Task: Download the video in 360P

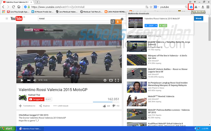Action: (149, 26)
